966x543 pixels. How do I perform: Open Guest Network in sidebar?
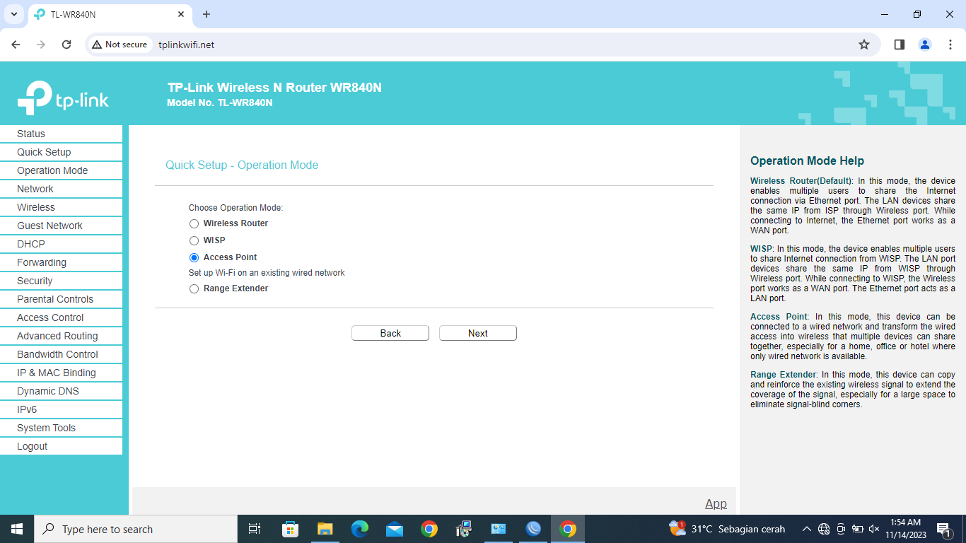pyautogui.click(x=61, y=226)
